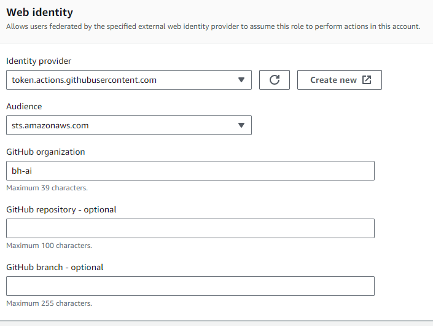Click the Identity provider label

(x=39, y=61)
